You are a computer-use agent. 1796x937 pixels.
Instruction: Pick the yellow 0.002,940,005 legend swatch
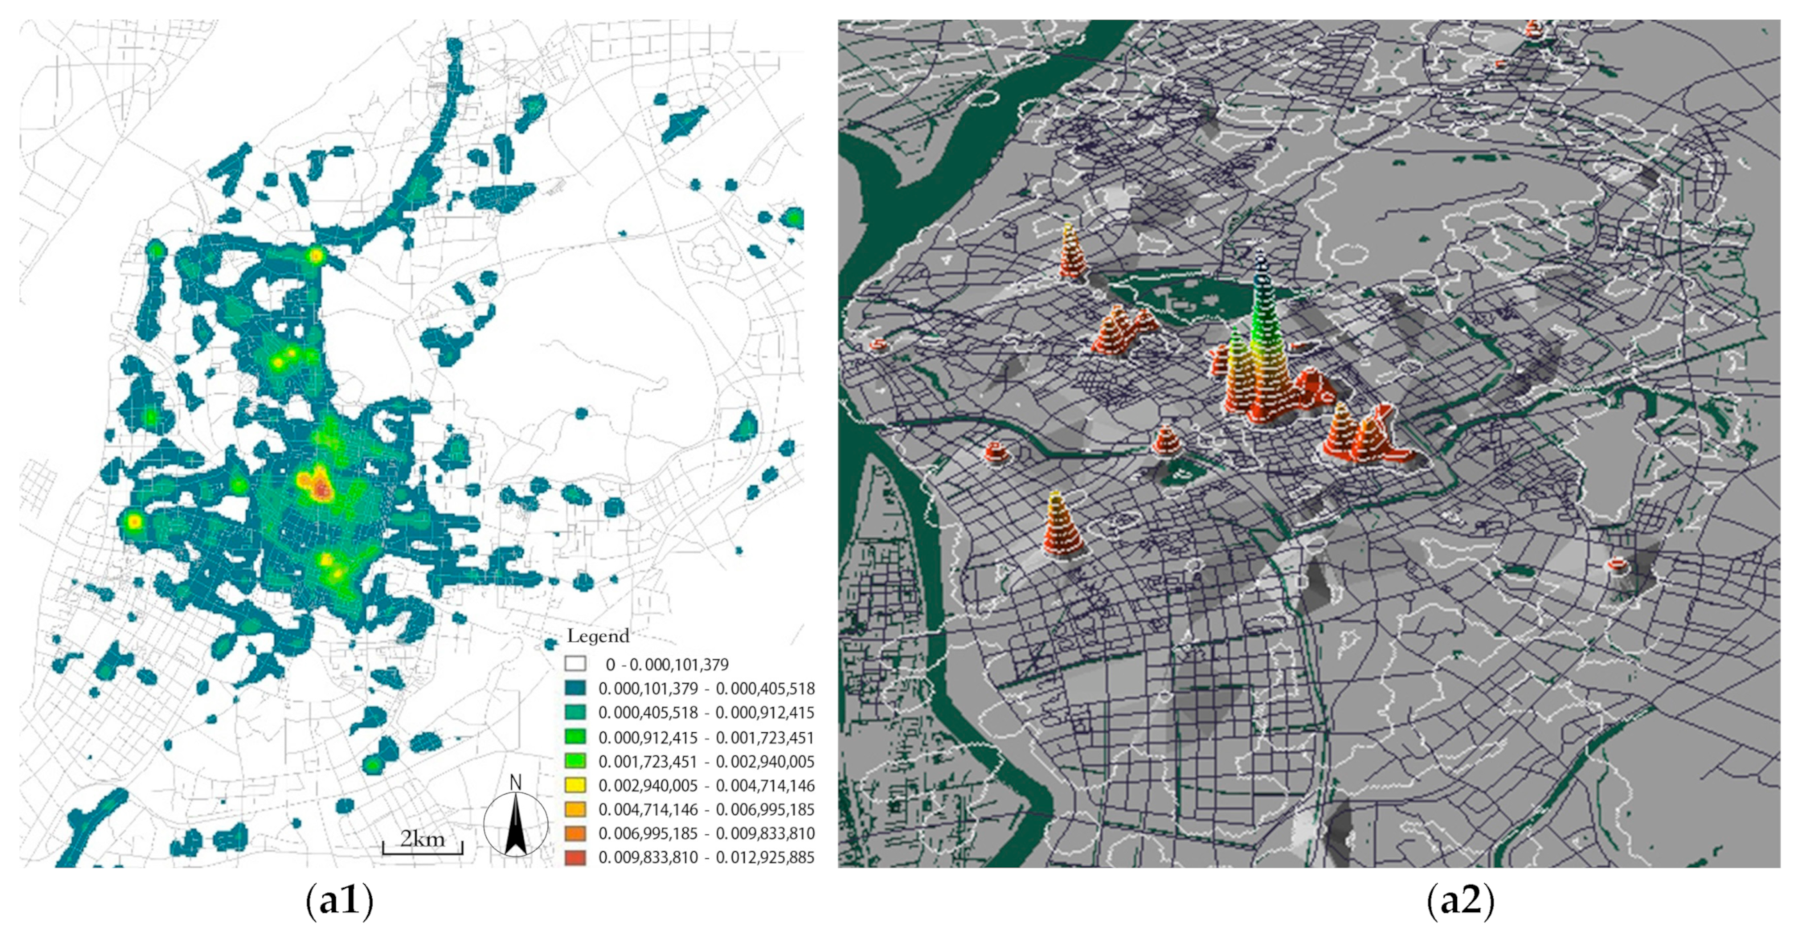click(x=575, y=785)
